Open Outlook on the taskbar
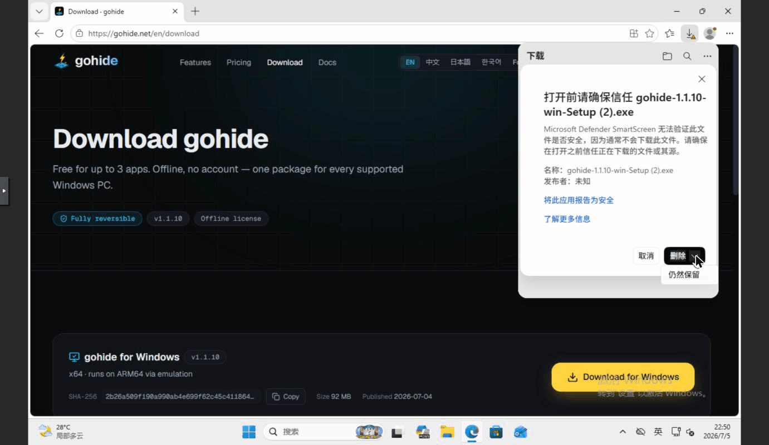769x445 pixels. (x=521, y=432)
